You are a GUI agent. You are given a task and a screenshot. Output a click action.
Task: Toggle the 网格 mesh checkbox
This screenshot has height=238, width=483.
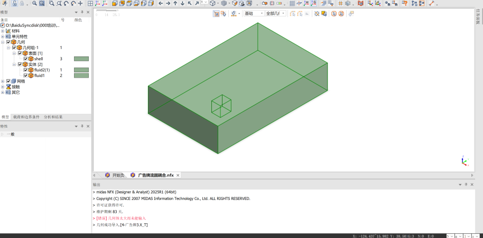(x=8, y=81)
